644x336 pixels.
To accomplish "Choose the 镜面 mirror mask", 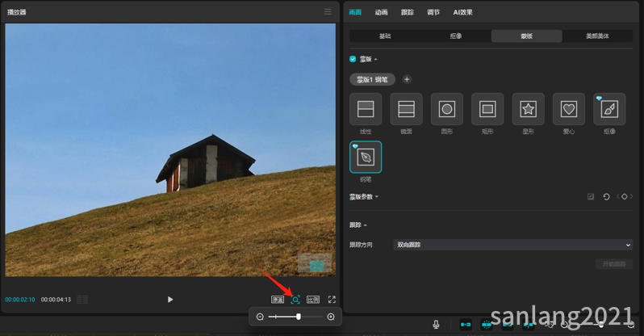I will pyautogui.click(x=406, y=109).
